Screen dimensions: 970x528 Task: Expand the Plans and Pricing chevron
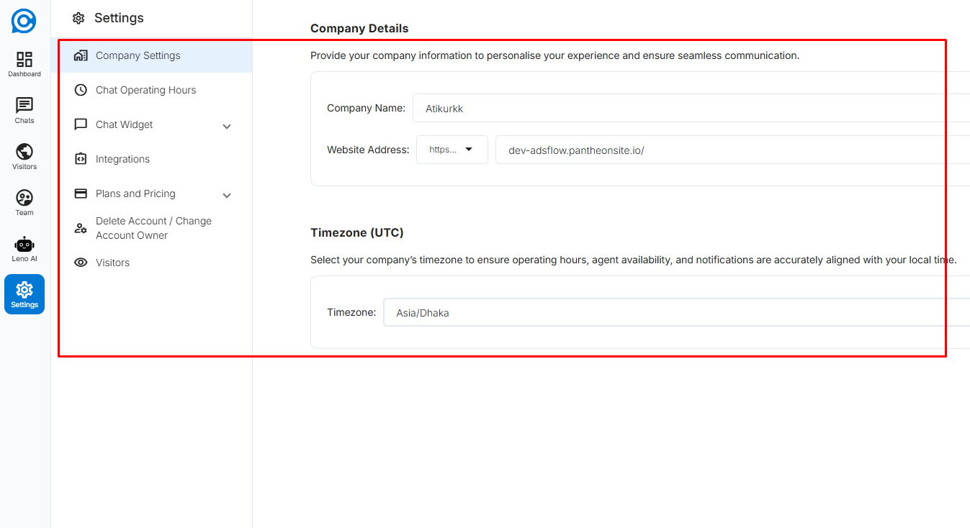click(227, 195)
